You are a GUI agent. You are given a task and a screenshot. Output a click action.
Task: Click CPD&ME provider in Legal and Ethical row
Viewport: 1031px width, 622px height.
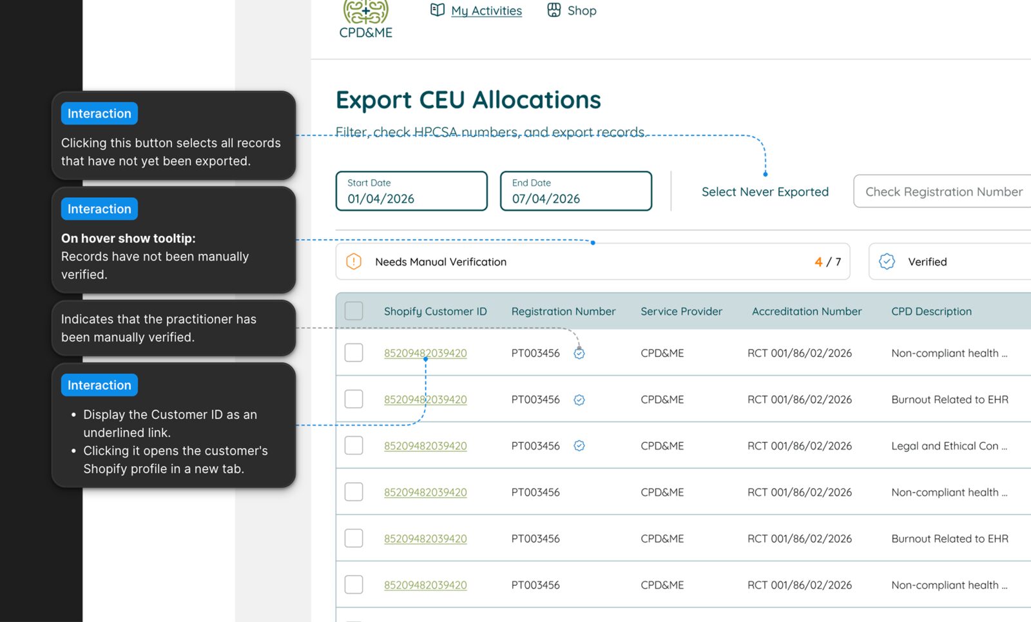pyautogui.click(x=662, y=446)
